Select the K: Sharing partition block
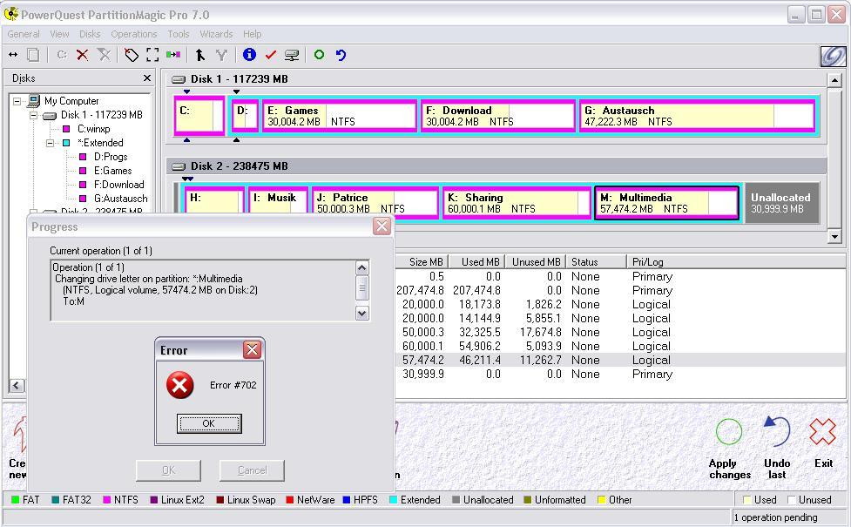This screenshot has width=851, height=527. pos(517,203)
